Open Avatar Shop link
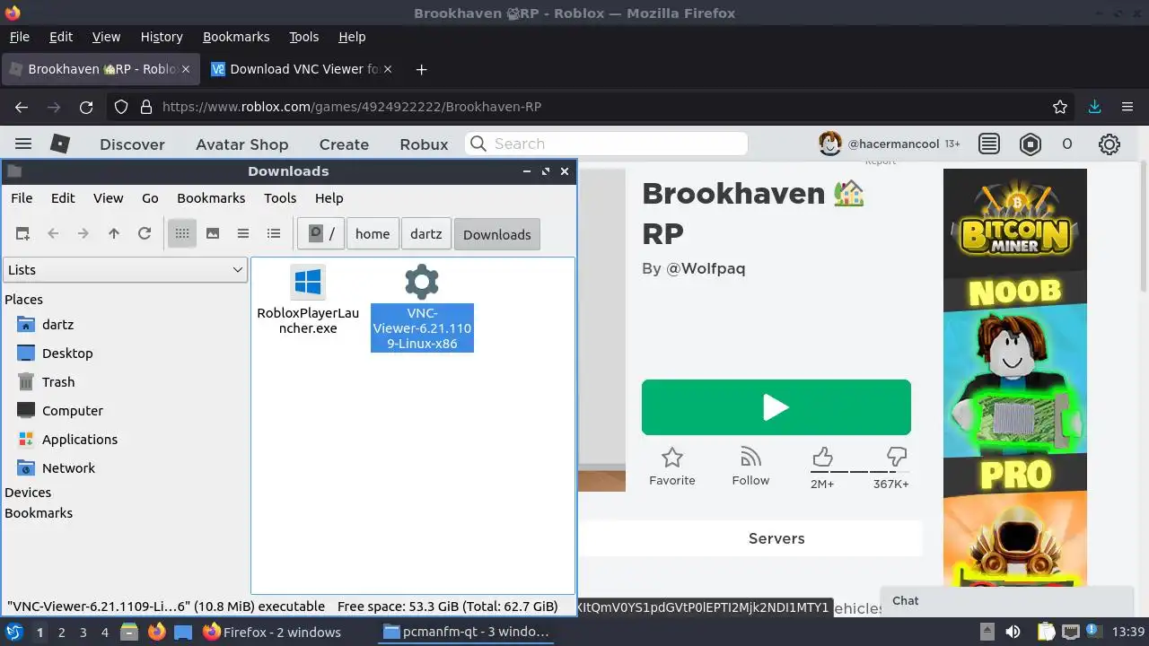This screenshot has width=1149, height=646. [x=242, y=144]
